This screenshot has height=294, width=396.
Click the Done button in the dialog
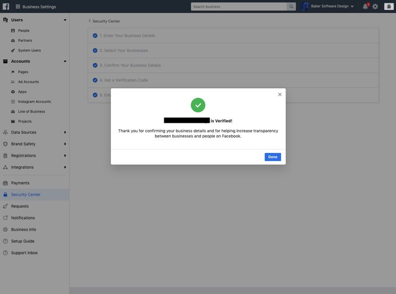pyautogui.click(x=273, y=157)
